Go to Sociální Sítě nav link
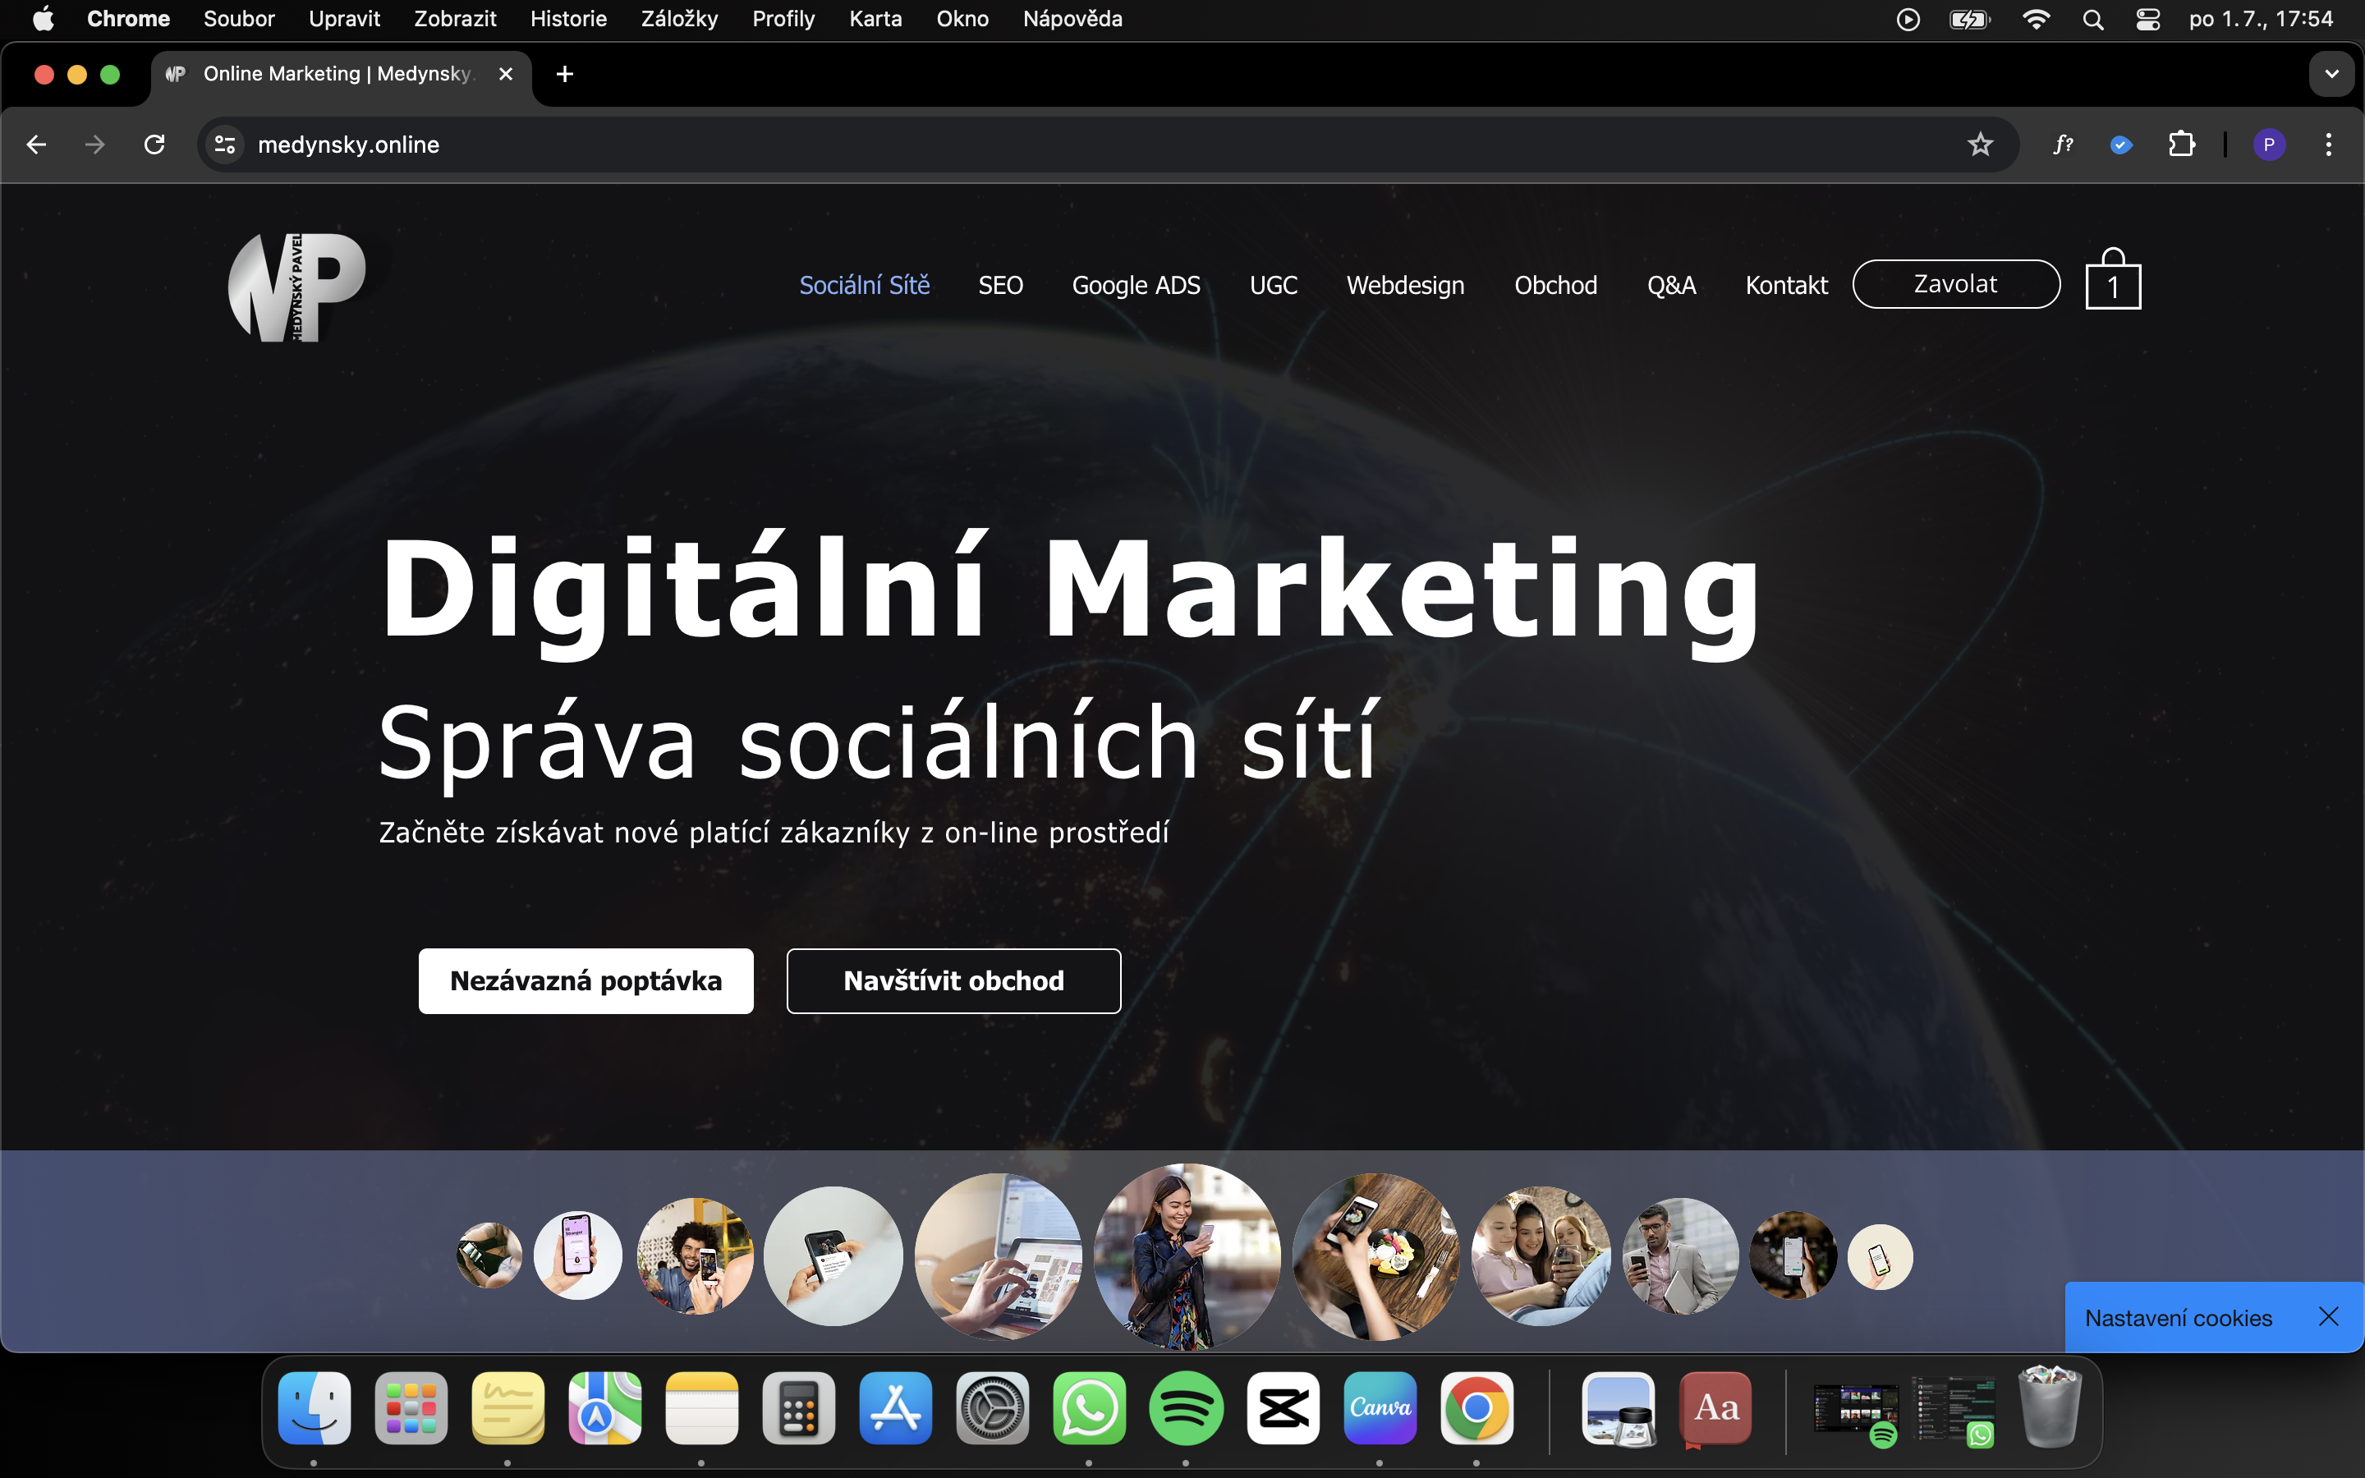 pos(864,284)
